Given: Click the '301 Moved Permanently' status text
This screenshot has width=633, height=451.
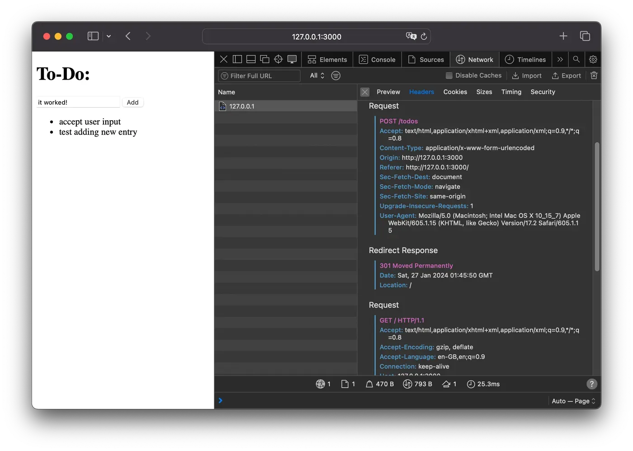Looking at the screenshot, I should click(x=416, y=266).
